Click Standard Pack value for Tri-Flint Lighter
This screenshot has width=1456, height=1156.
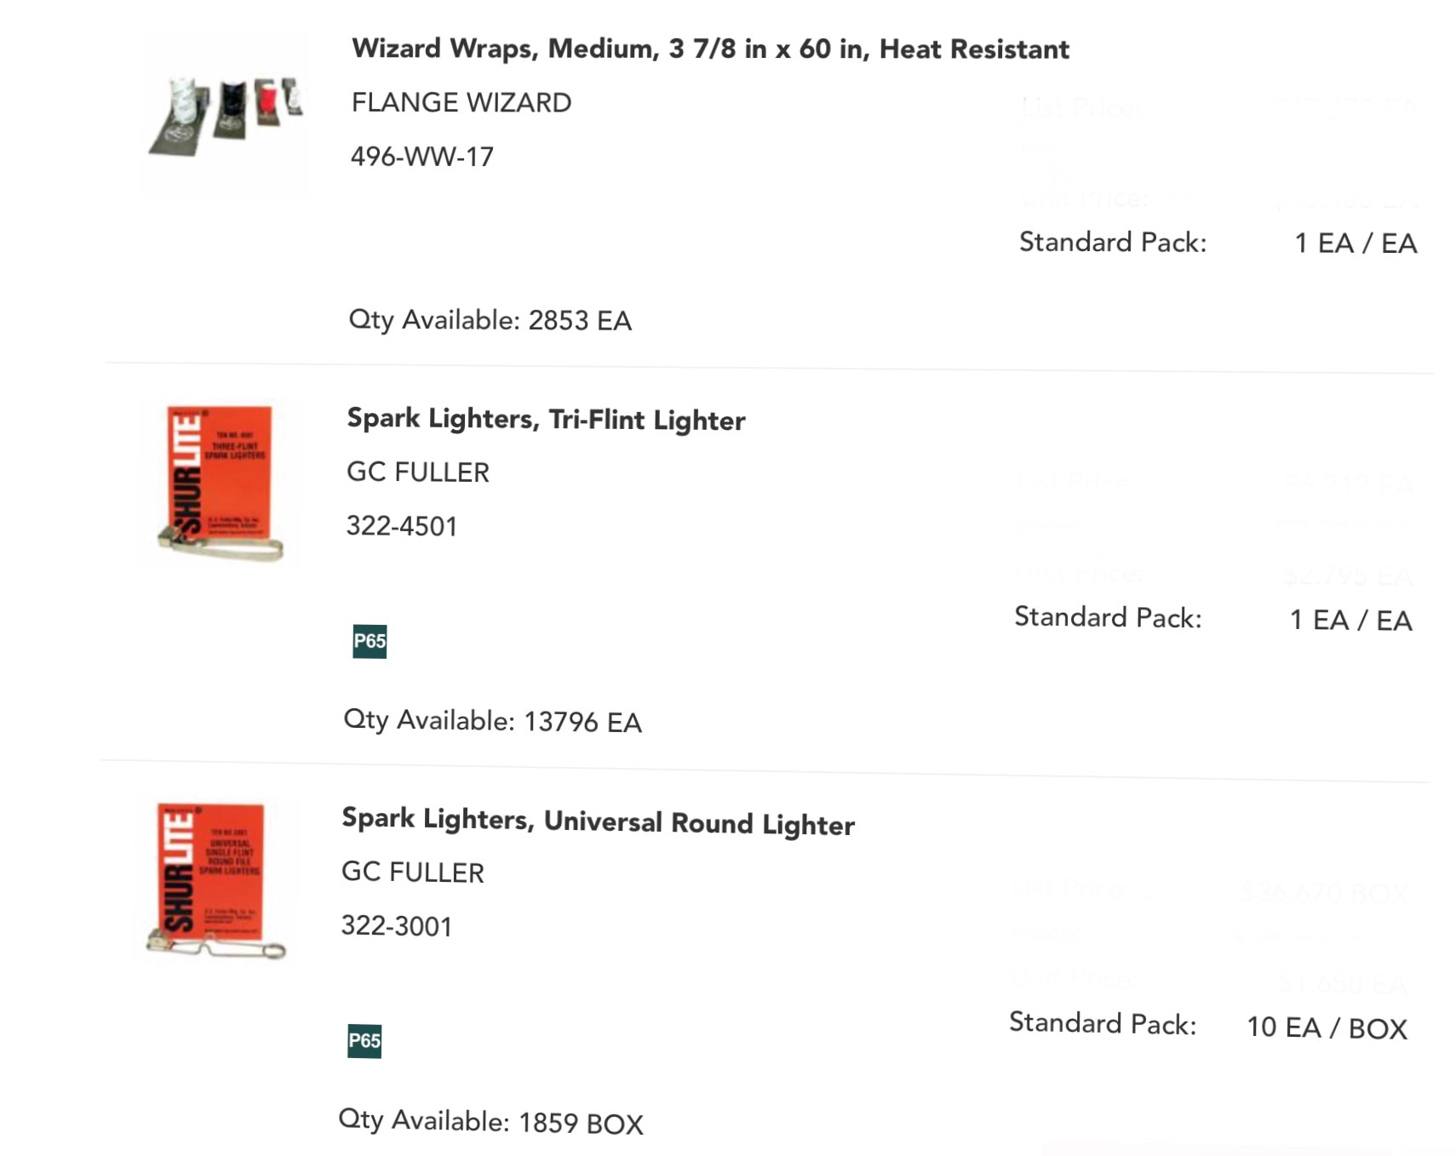[1350, 620]
